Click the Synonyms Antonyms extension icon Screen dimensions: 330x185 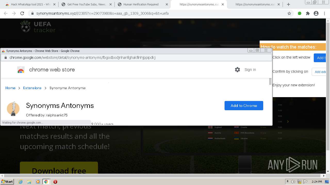pos(13,108)
